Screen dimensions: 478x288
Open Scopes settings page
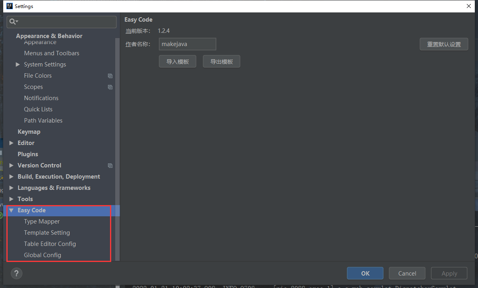tap(34, 87)
